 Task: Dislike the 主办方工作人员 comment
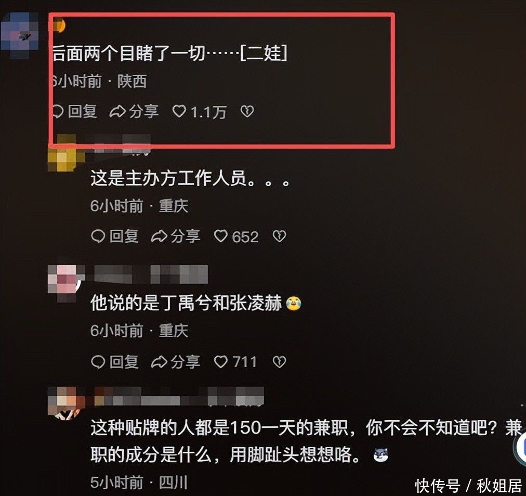pyautogui.click(x=280, y=236)
